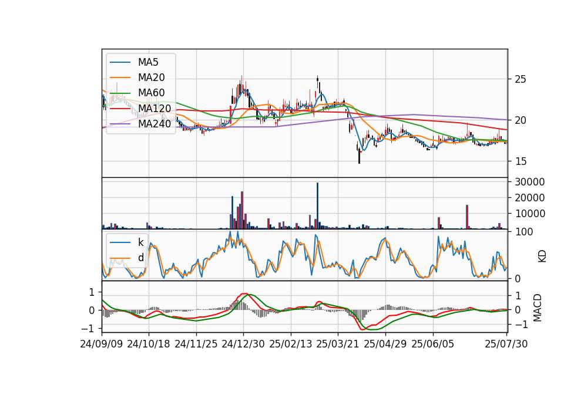Click the tallest volume bar near 25/03
The height and width of the screenshot is (405, 564).
317,205
